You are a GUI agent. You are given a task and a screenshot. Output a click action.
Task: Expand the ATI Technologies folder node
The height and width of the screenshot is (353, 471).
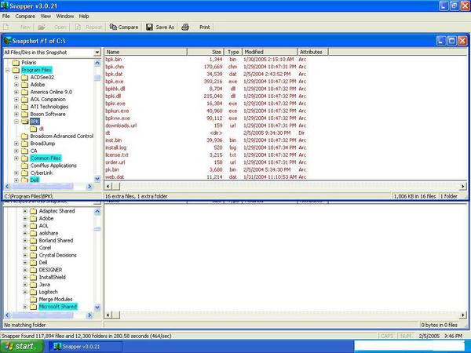click(x=16, y=107)
